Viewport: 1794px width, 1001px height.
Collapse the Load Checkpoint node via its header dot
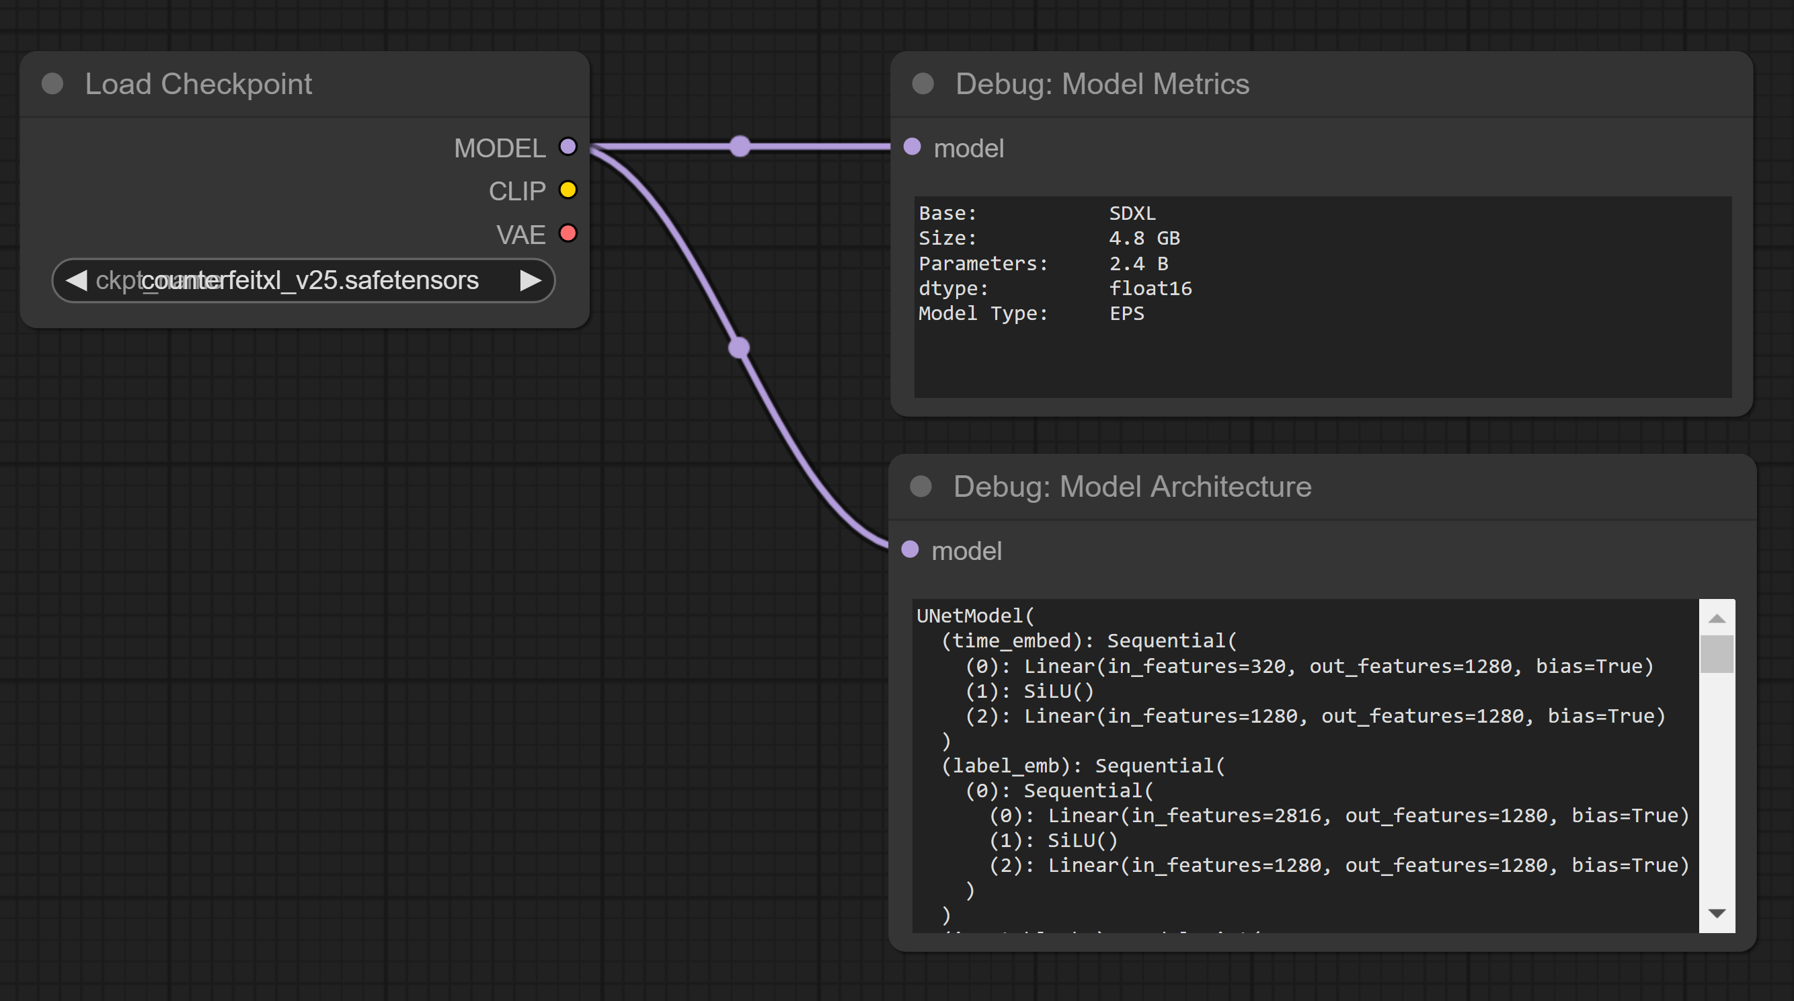52,84
